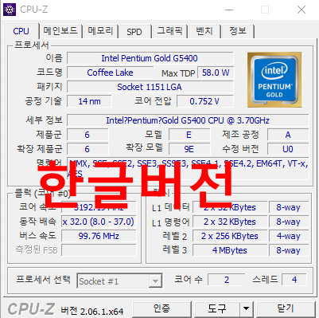Open the 그래픽 tab

(x=169, y=31)
